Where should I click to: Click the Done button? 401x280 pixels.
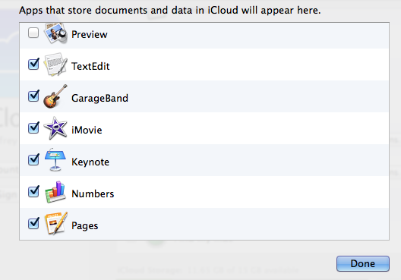(x=363, y=263)
